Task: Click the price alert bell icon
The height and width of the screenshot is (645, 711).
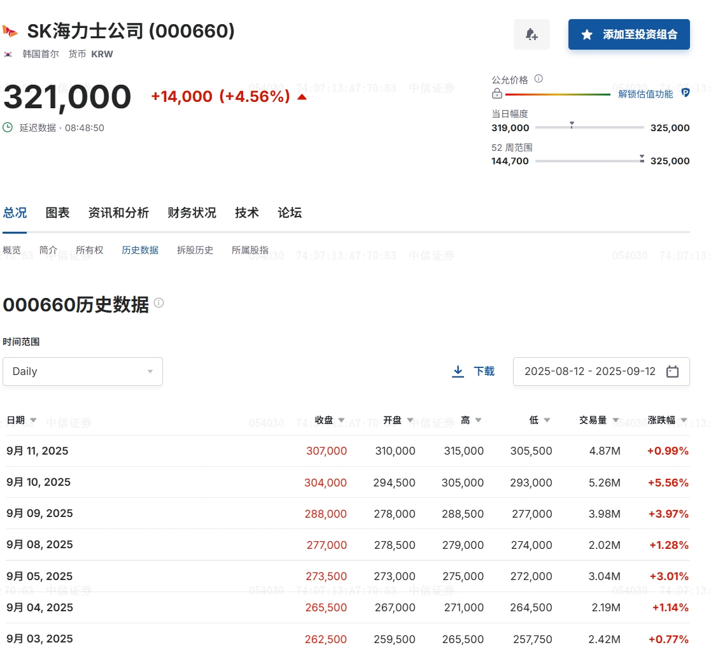Action: [531, 34]
